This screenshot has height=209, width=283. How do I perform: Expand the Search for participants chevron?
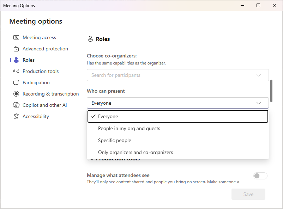pyautogui.click(x=259, y=75)
